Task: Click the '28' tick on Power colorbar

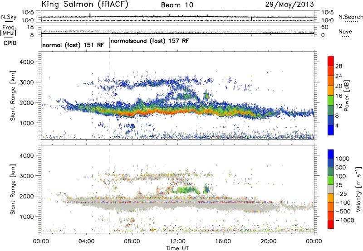Action: pyautogui.click(x=338, y=66)
